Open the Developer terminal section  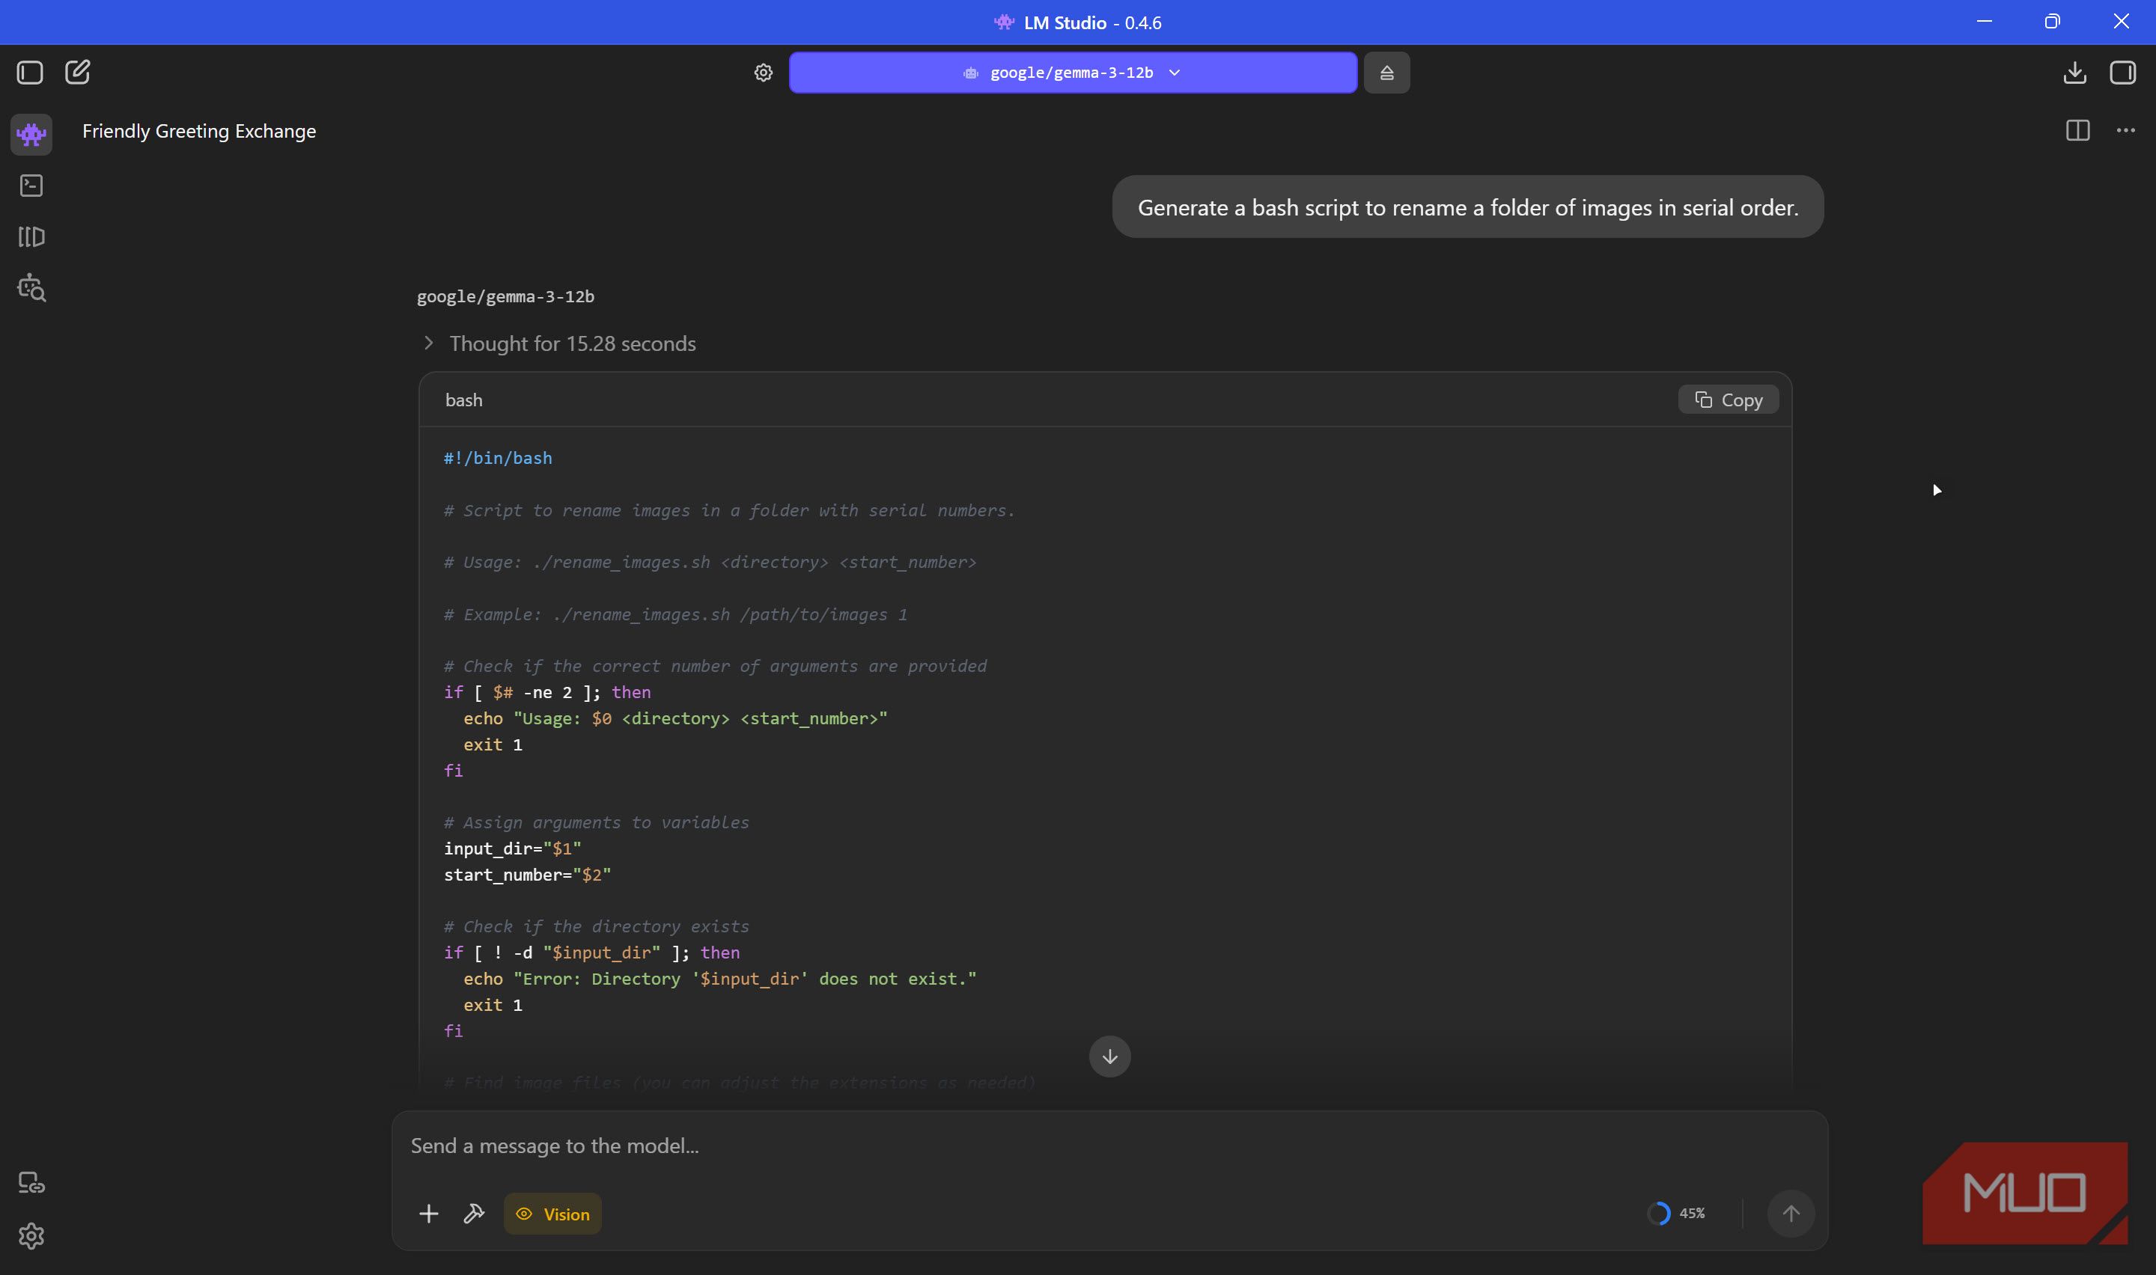[x=31, y=186]
